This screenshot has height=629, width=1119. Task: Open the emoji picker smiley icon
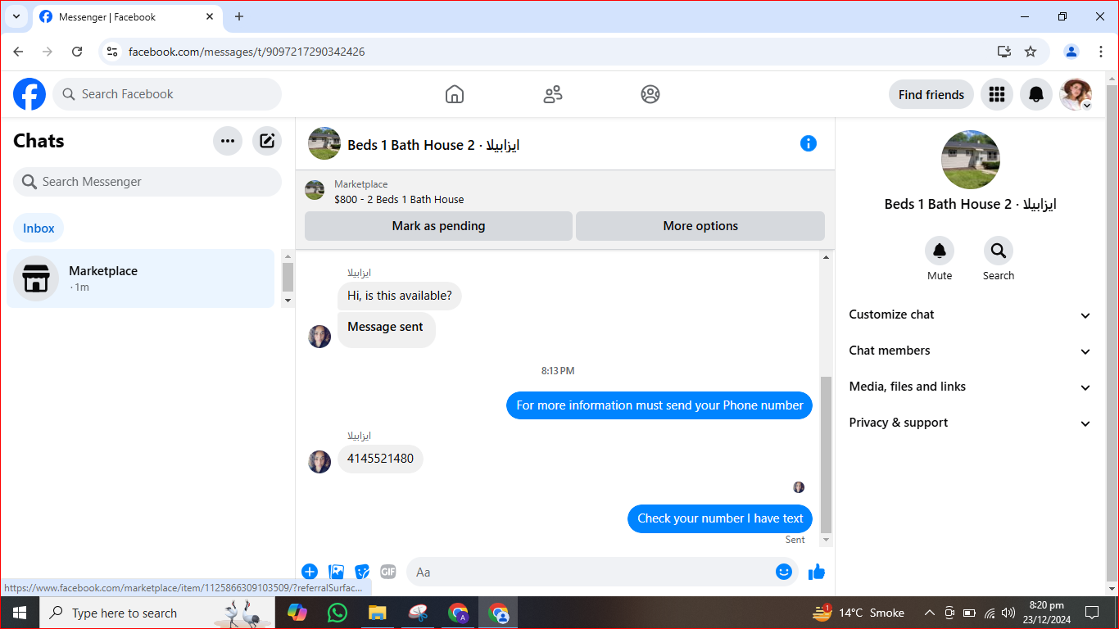[x=784, y=572]
